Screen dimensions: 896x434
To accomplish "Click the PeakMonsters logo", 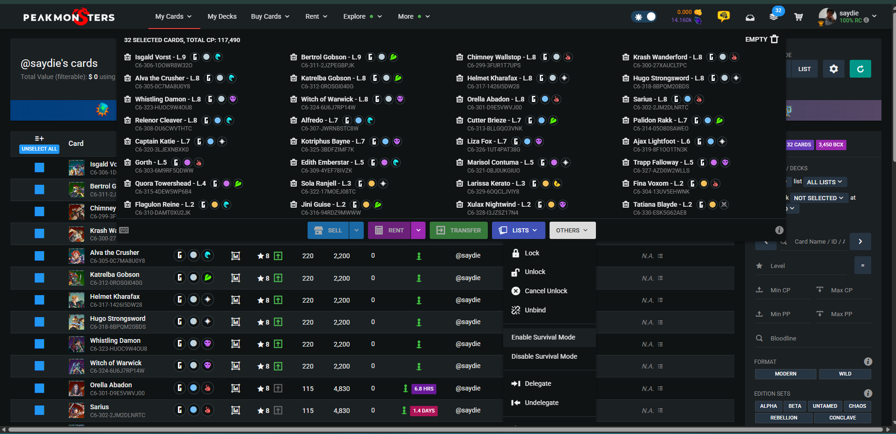I will click(x=69, y=17).
